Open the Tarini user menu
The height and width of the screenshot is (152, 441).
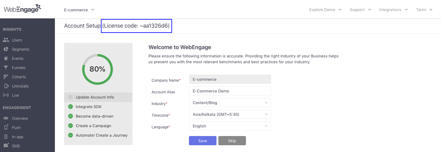click(424, 10)
